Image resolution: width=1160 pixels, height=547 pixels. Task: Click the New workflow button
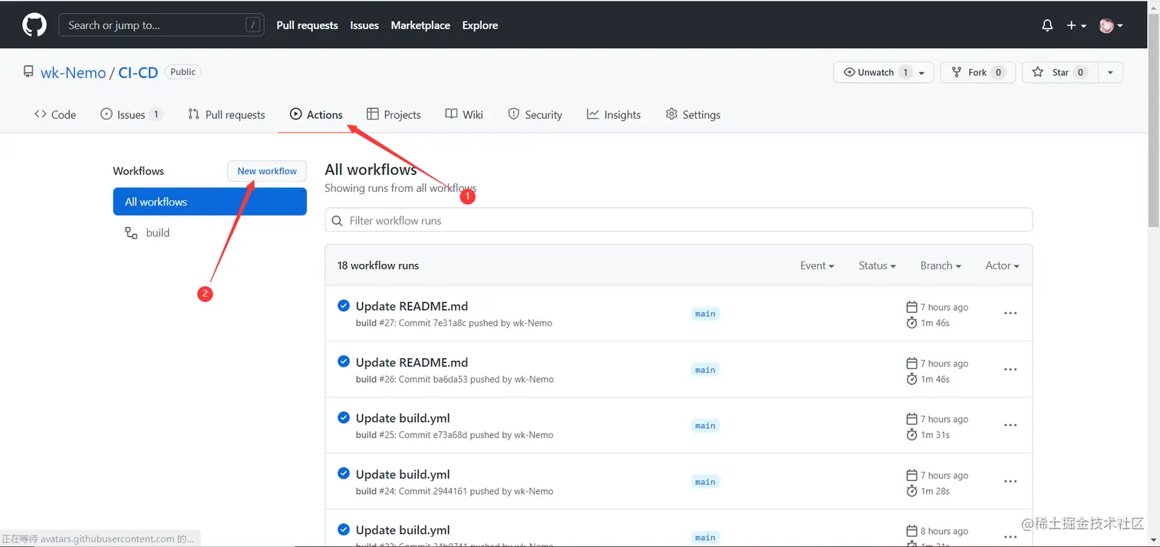tap(267, 171)
